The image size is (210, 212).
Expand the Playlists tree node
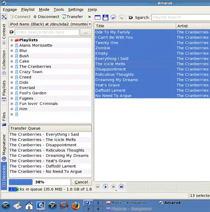click(12, 40)
